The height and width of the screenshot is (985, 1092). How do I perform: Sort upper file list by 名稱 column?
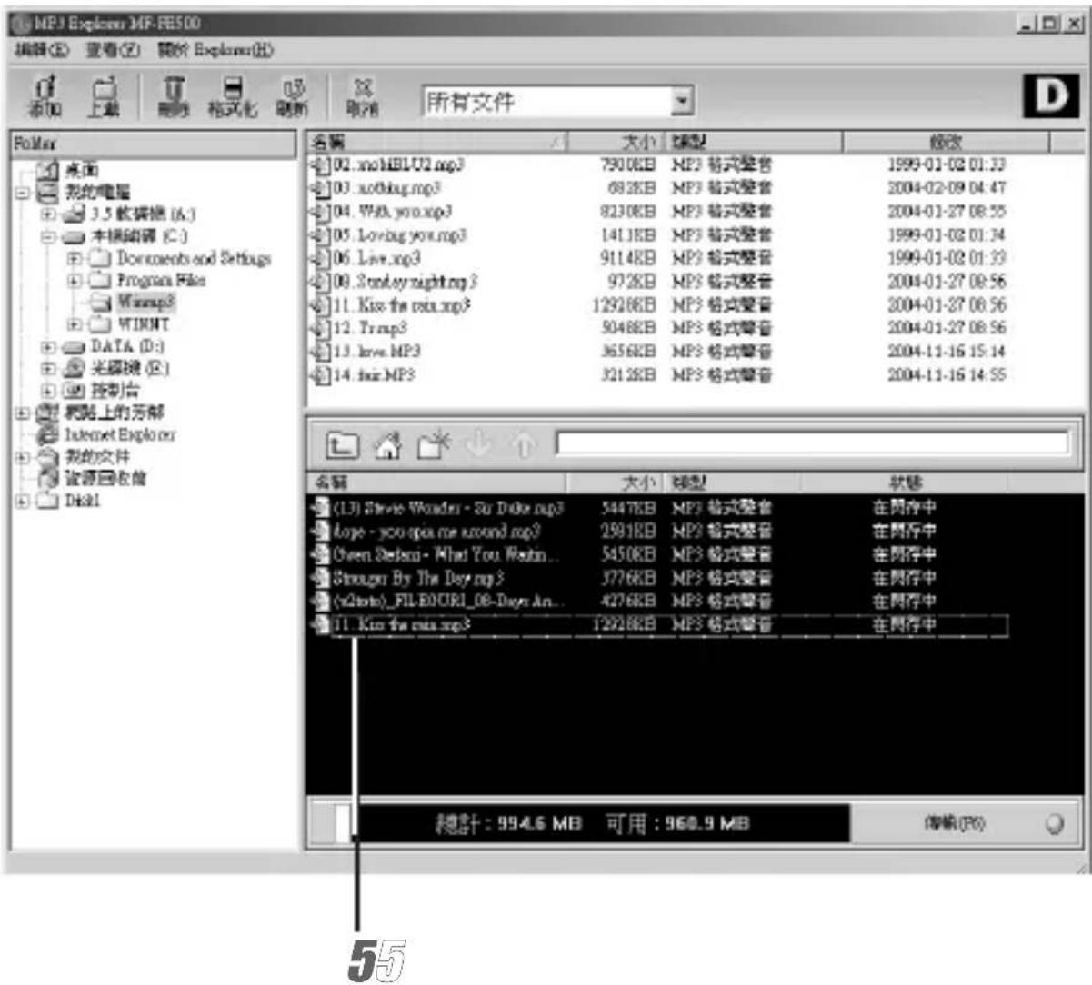point(436,142)
